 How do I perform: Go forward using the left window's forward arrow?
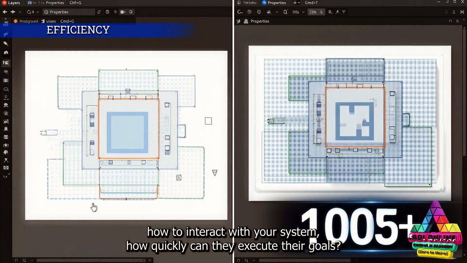pos(13,12)
